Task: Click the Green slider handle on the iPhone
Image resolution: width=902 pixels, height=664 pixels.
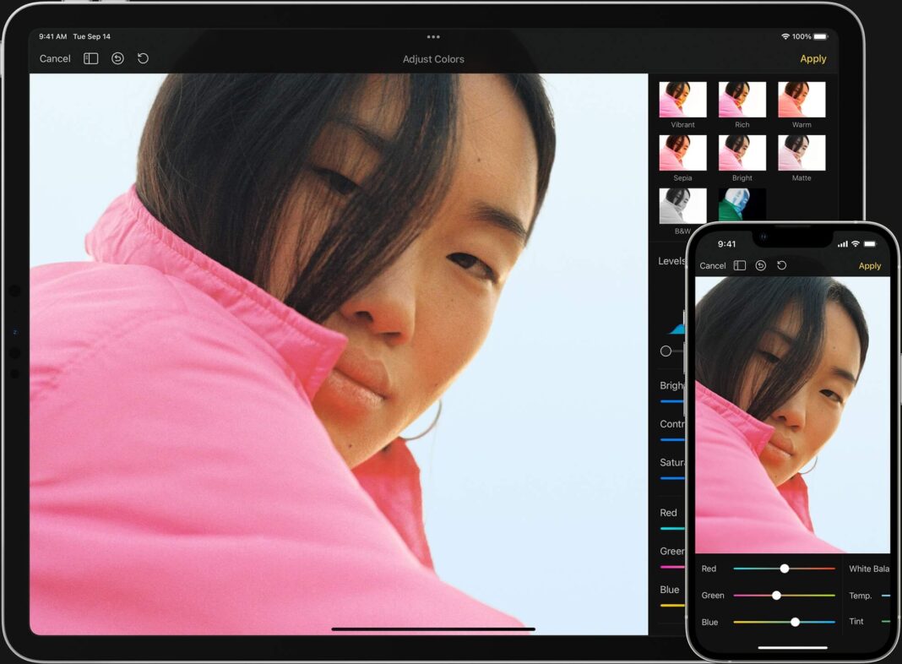Action: tap(776, 595)
